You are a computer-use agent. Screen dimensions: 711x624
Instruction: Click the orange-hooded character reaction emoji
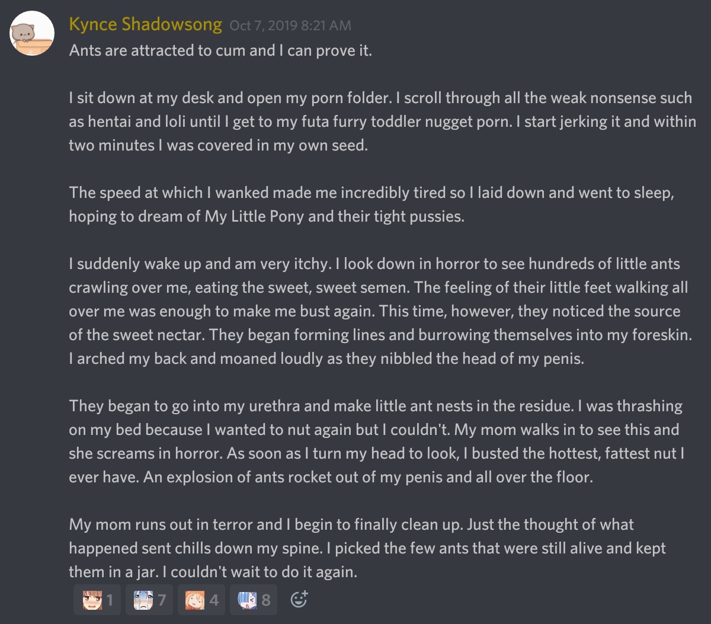196,600
